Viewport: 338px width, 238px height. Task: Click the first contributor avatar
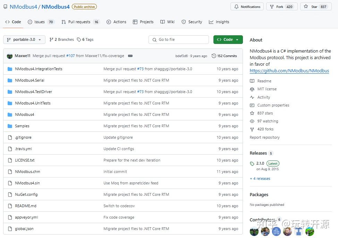254,231
